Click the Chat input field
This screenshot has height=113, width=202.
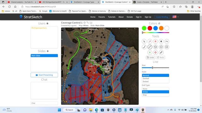(44, 103)
